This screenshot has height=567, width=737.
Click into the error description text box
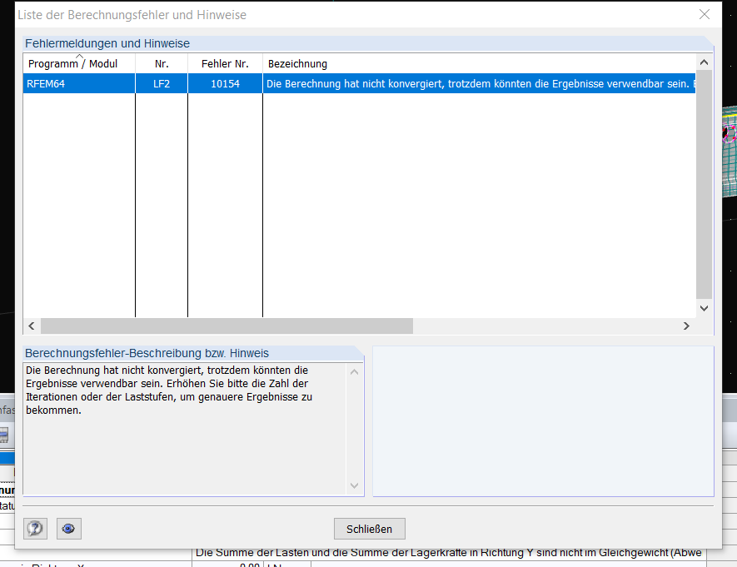(x=185, y=429)
